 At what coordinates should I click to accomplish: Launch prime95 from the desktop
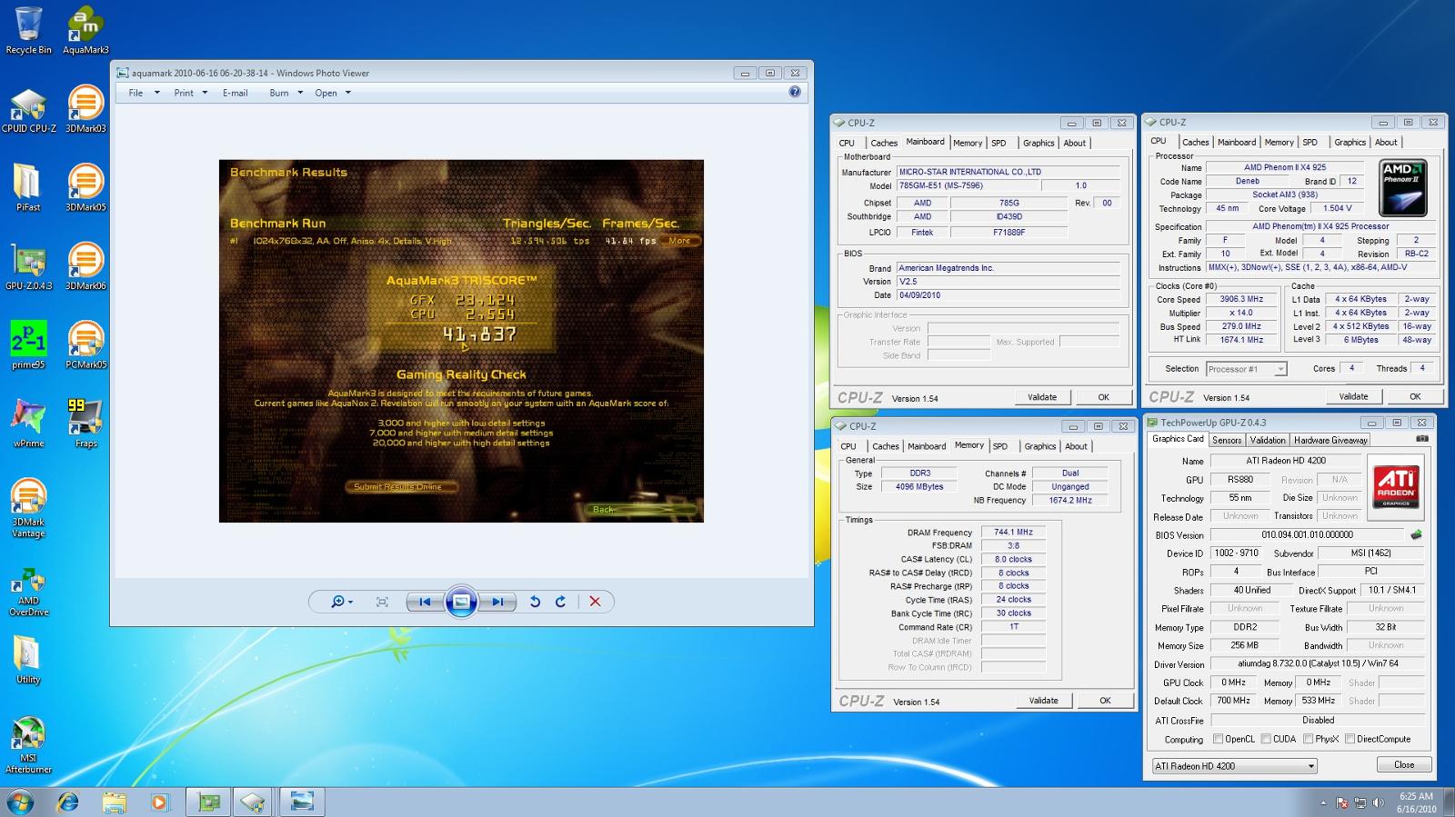pos(28,345)
